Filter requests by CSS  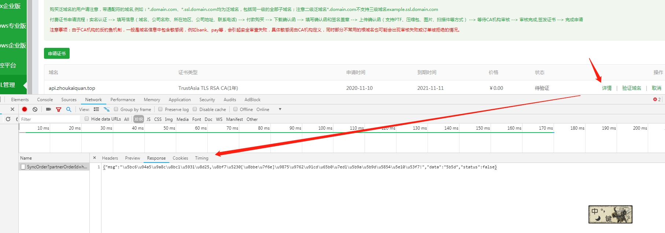tap(158, 119)
